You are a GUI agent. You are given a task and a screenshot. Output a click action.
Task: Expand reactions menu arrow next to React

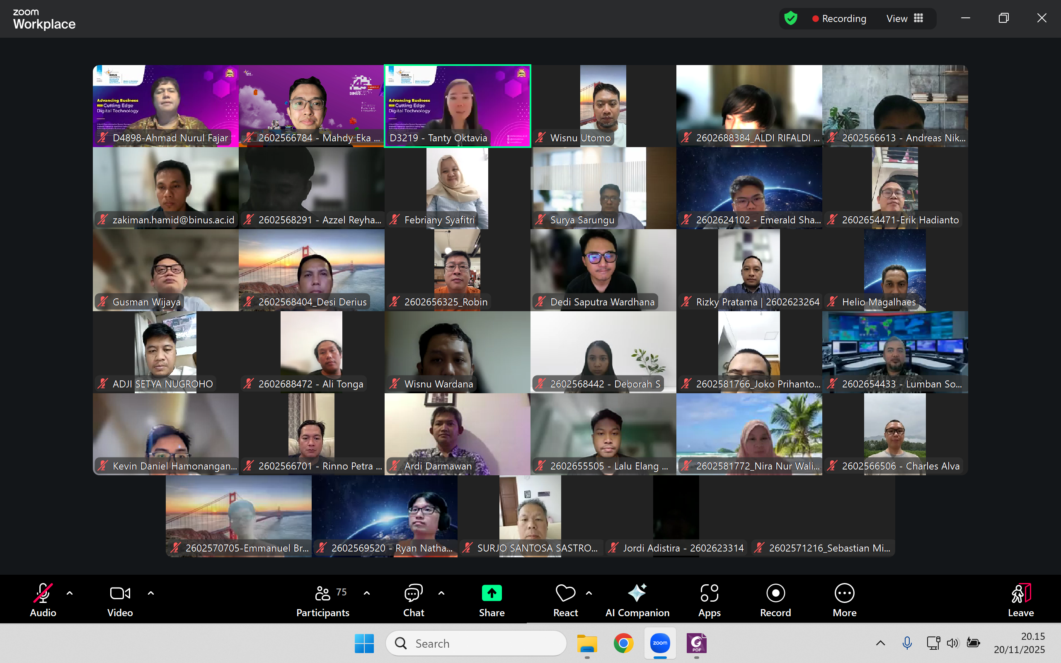[589, 593]
